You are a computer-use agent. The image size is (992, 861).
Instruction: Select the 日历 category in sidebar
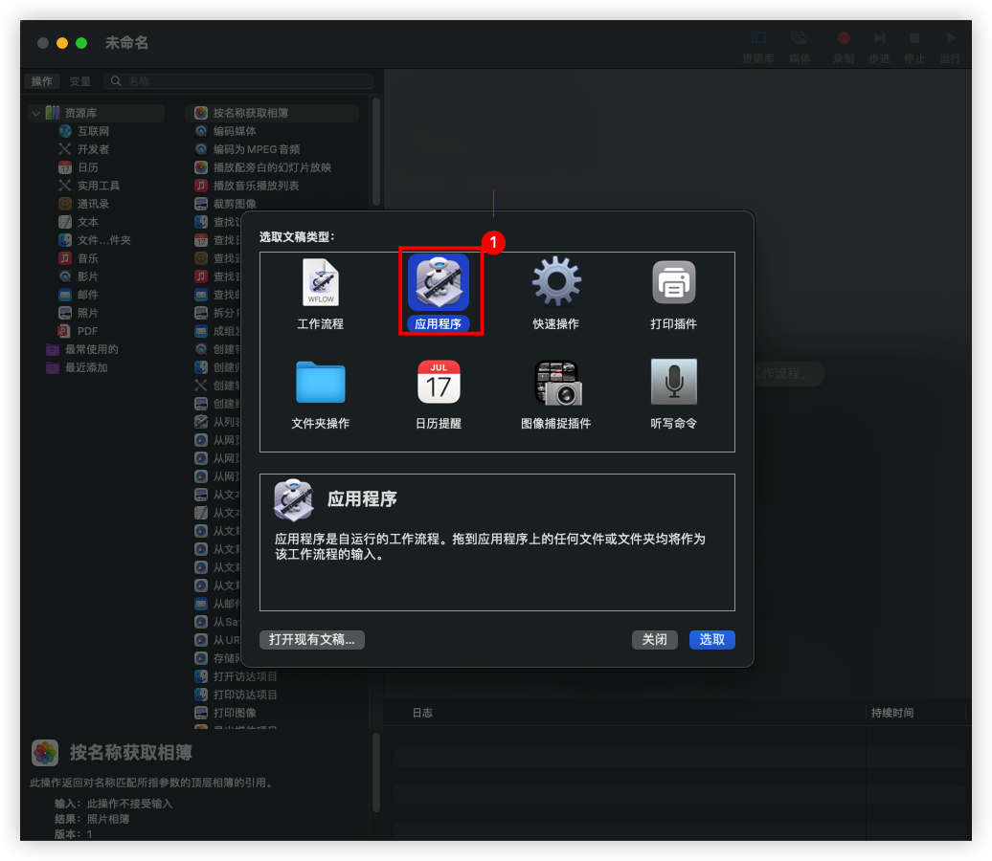tap(88, 167)
